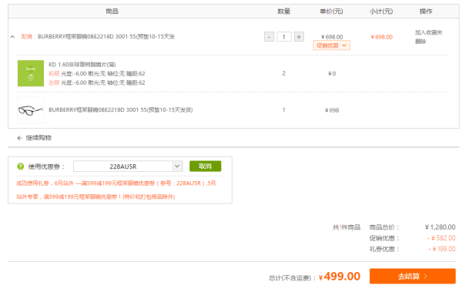Click the quantity input field showing 1
462x292 pixels.
[283, 37]
